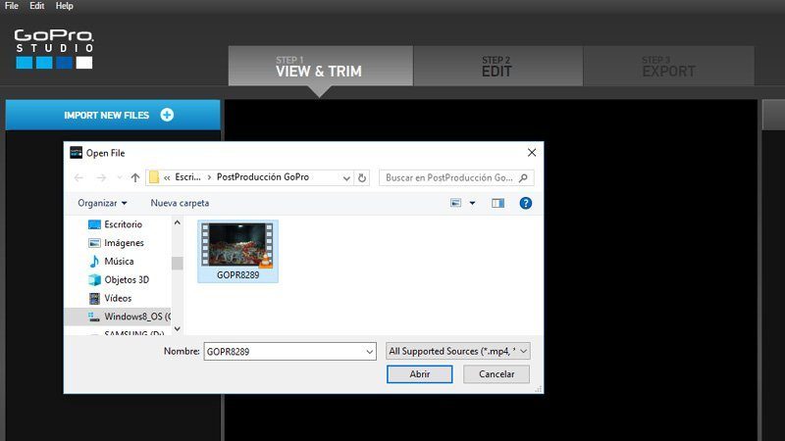The height and width of the screenshot is (441, 785).
Task: Open the All Supported Sources filter
Action: click(458, 351)
